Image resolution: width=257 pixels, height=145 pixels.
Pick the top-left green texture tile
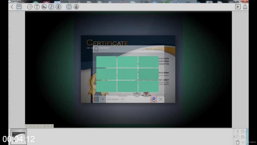[x=106, y=62]
